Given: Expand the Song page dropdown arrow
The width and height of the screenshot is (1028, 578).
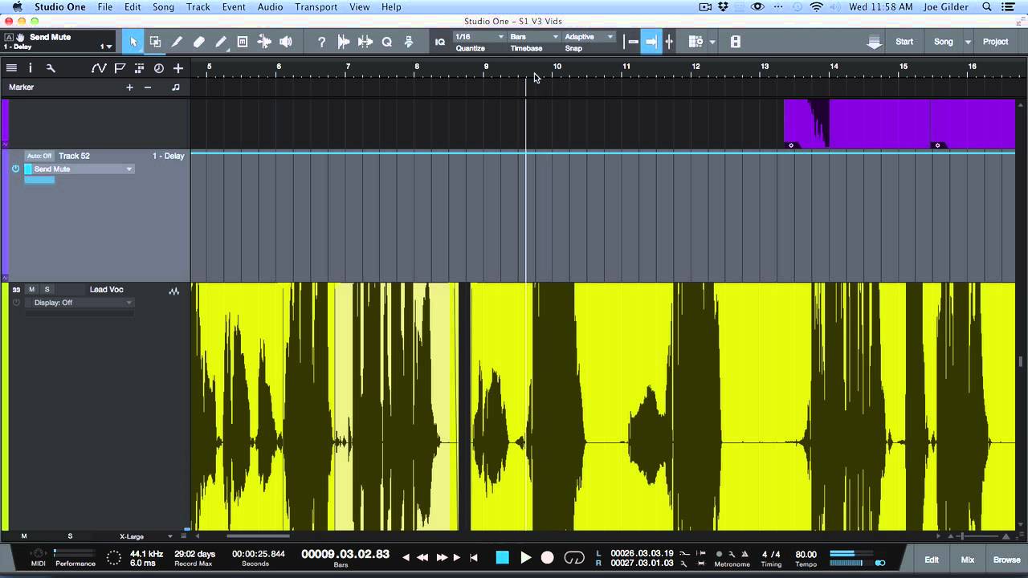Looking at the screenshot, I should [x=968, y=42].
